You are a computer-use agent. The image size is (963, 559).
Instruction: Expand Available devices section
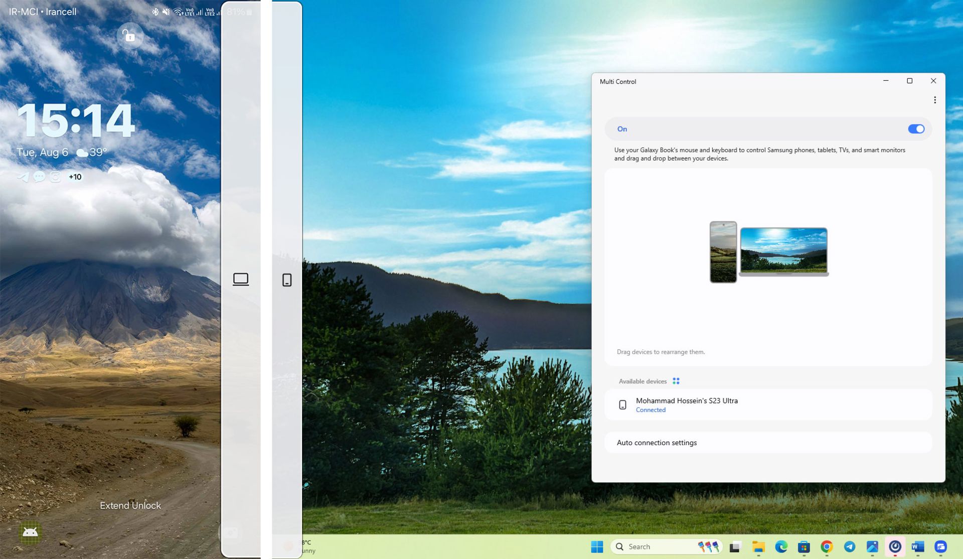643,381
